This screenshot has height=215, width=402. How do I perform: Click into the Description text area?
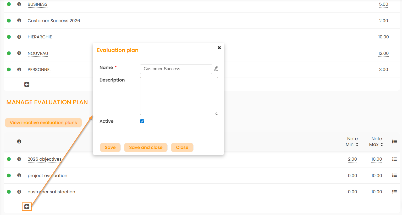tap(179, 96)
